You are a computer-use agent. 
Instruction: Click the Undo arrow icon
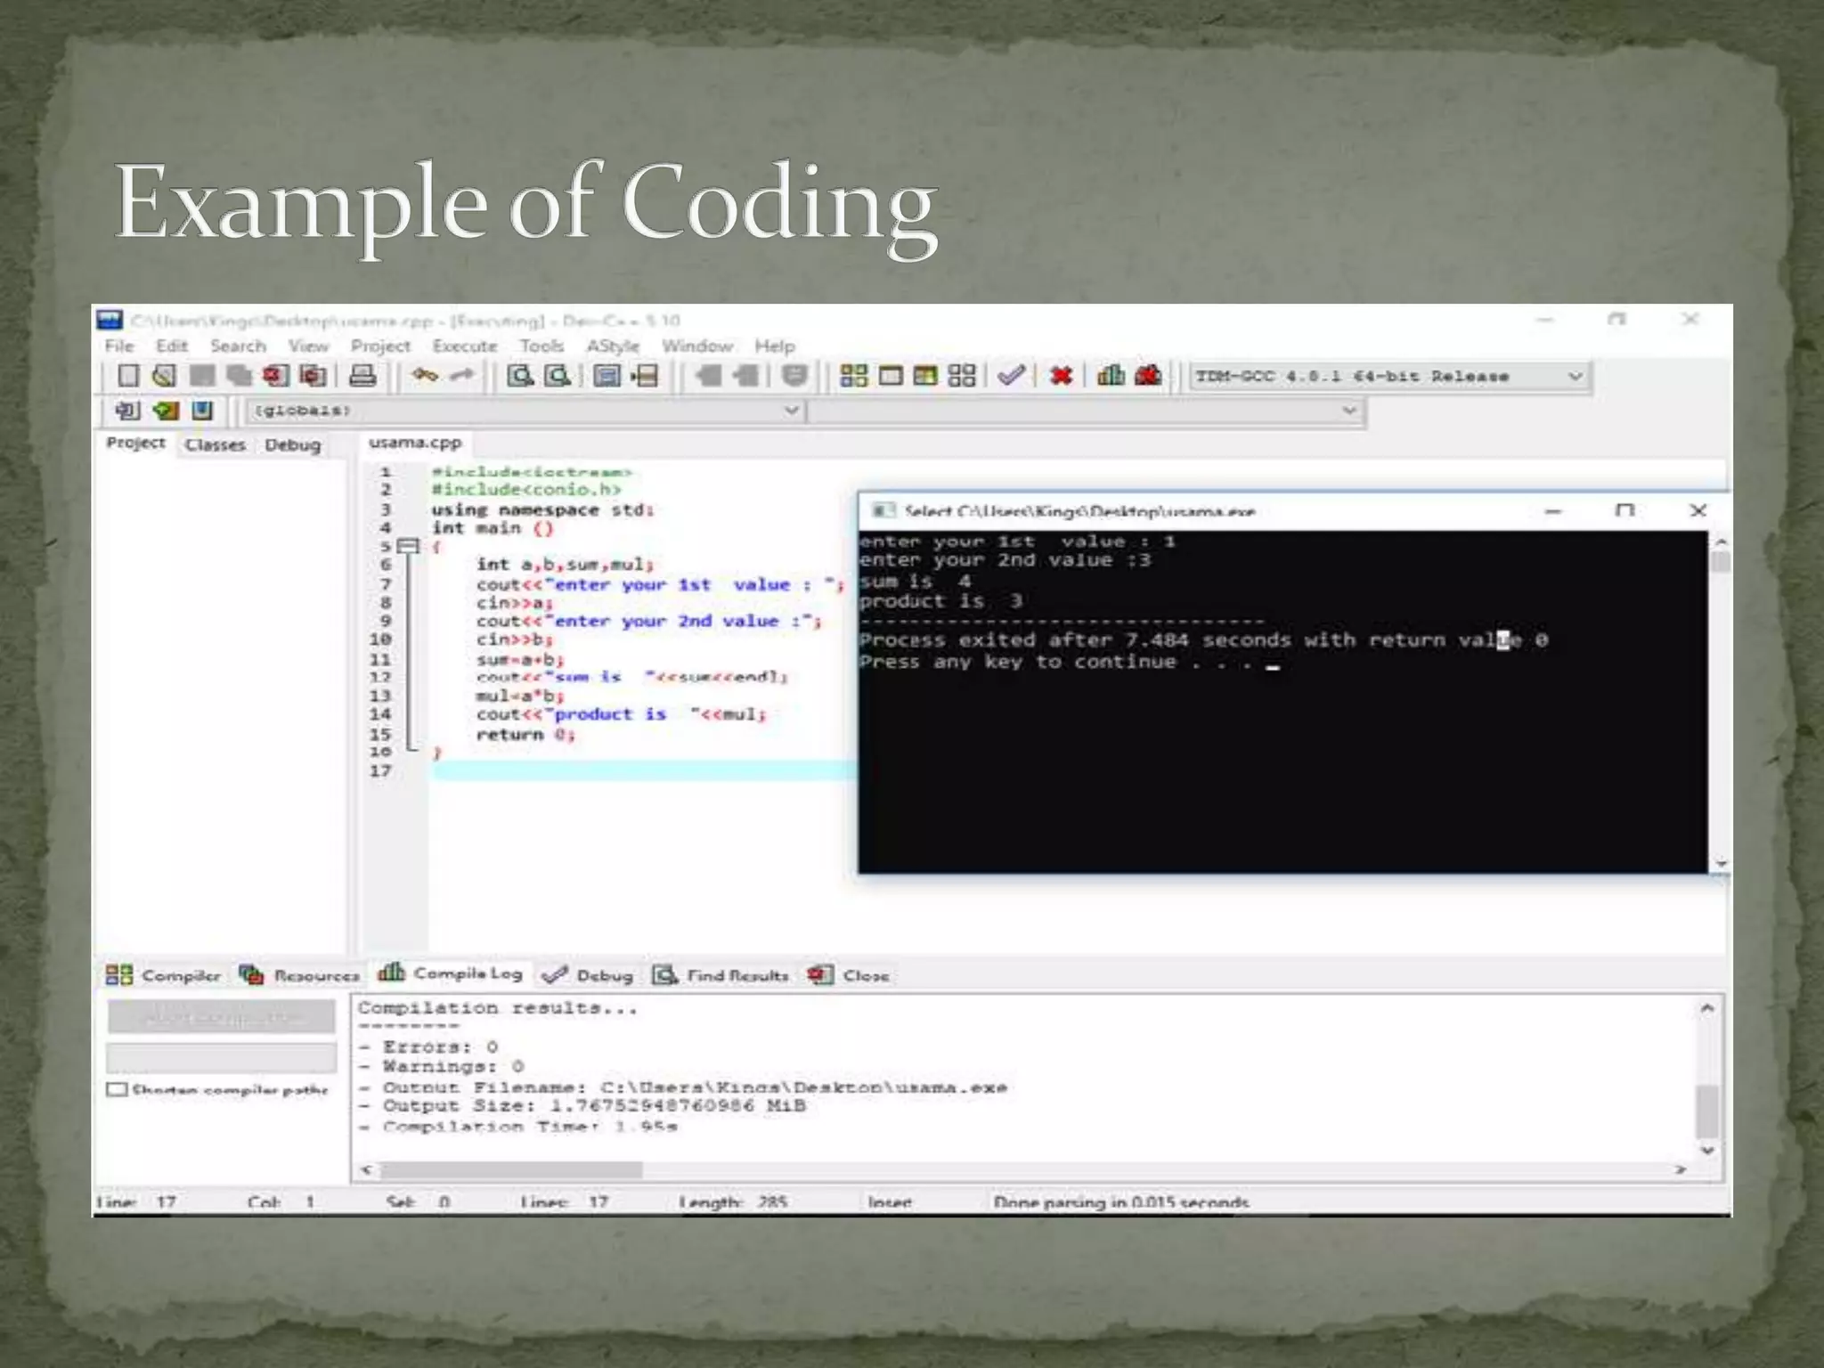424,376
